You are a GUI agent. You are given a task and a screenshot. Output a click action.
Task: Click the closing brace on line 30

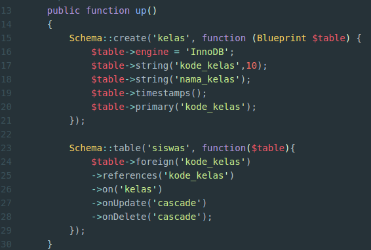pos(50,244)
